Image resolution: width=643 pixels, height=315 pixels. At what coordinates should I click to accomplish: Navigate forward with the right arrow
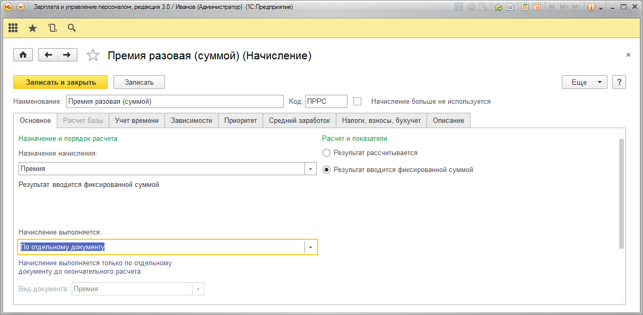[x=67, y=55]
